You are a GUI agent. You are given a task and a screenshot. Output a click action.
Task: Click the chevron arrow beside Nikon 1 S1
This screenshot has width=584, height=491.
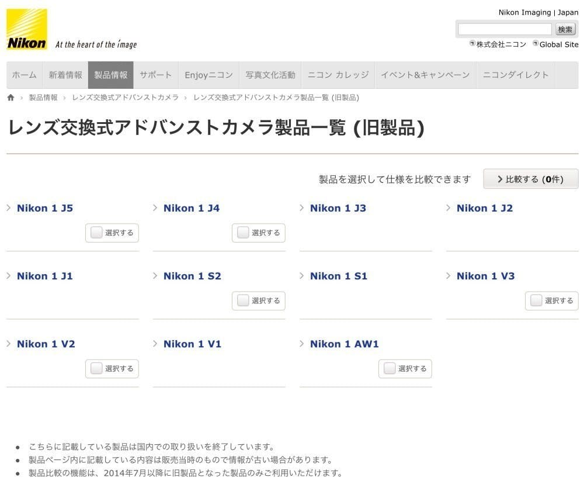click(x=302, y=275)
